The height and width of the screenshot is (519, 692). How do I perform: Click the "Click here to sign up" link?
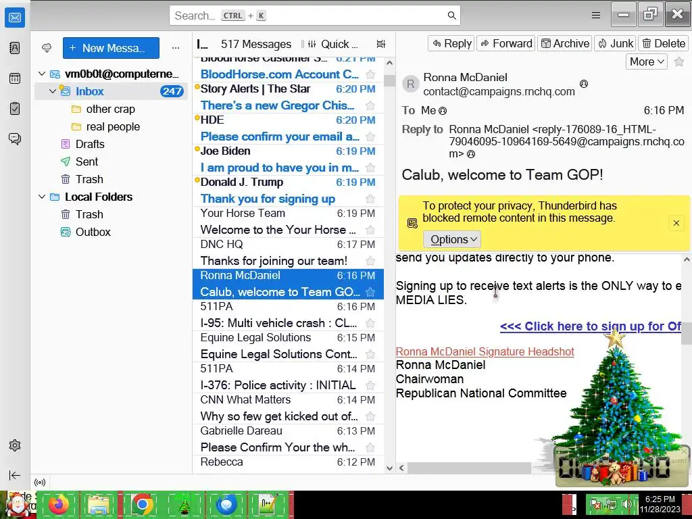tap(591, 326)
